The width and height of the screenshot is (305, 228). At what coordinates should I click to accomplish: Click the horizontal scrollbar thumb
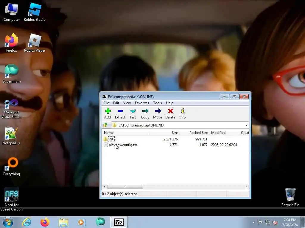[125, 187]
